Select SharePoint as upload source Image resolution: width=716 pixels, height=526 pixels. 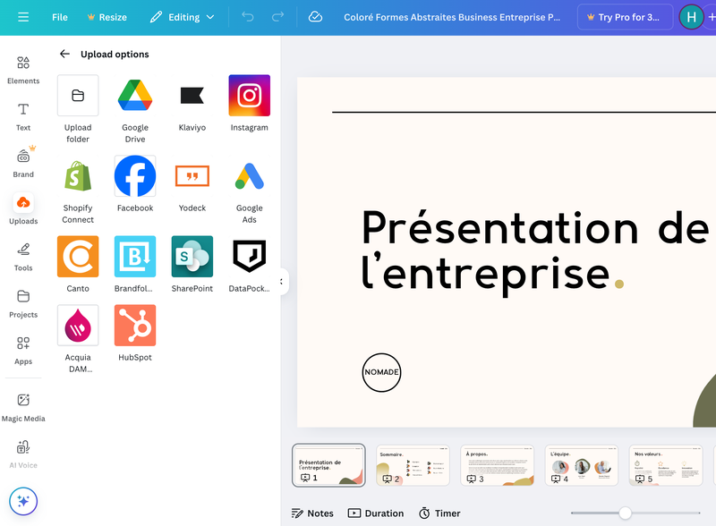click(x=192, y=265)
